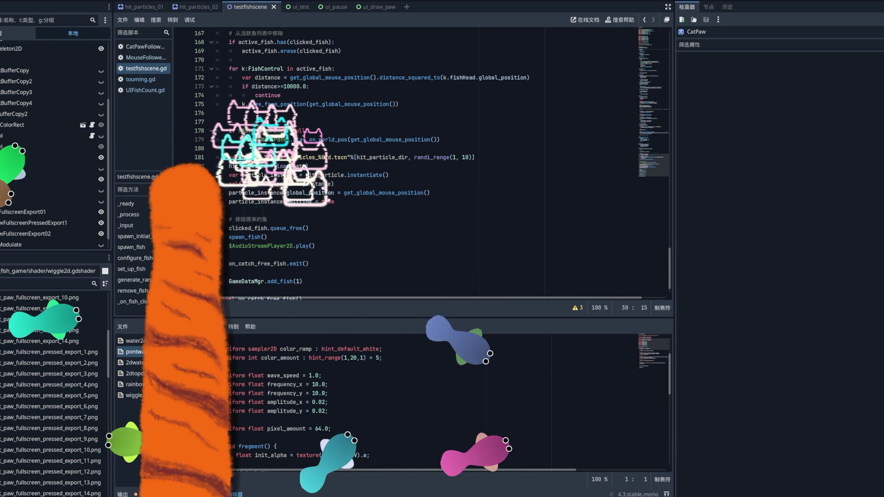Open the 调试 menu in the script editor

(x=189, y=20)
